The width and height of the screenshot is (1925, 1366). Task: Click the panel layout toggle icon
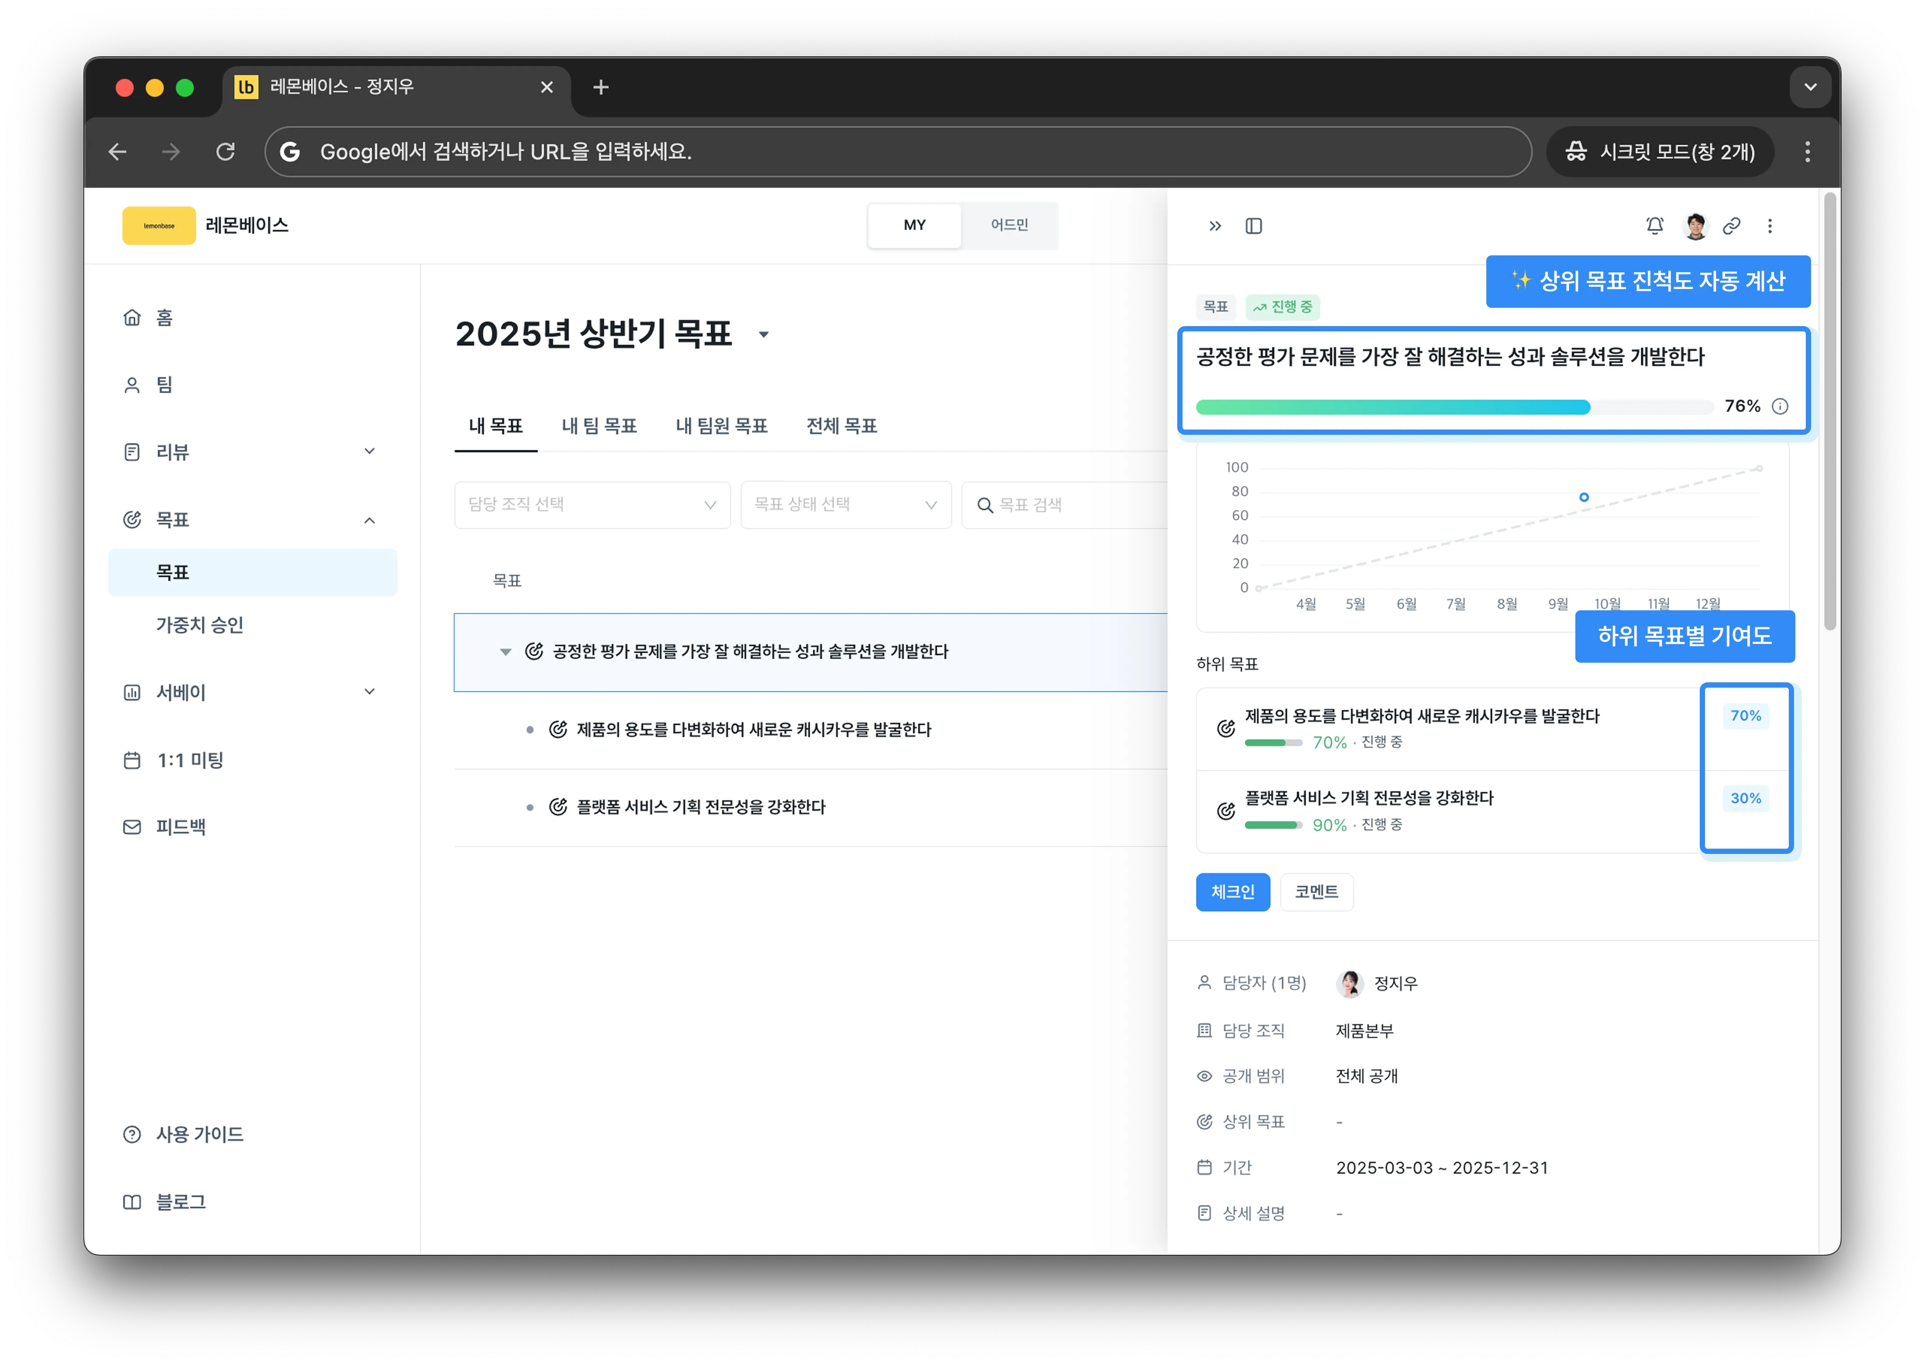1253,225
